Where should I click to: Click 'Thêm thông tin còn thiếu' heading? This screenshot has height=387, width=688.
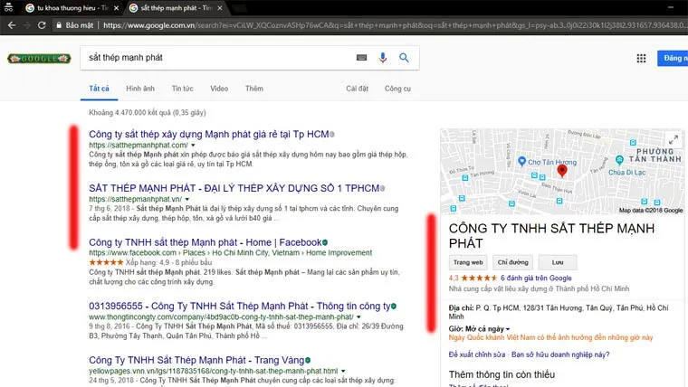(x=502, y=374)
